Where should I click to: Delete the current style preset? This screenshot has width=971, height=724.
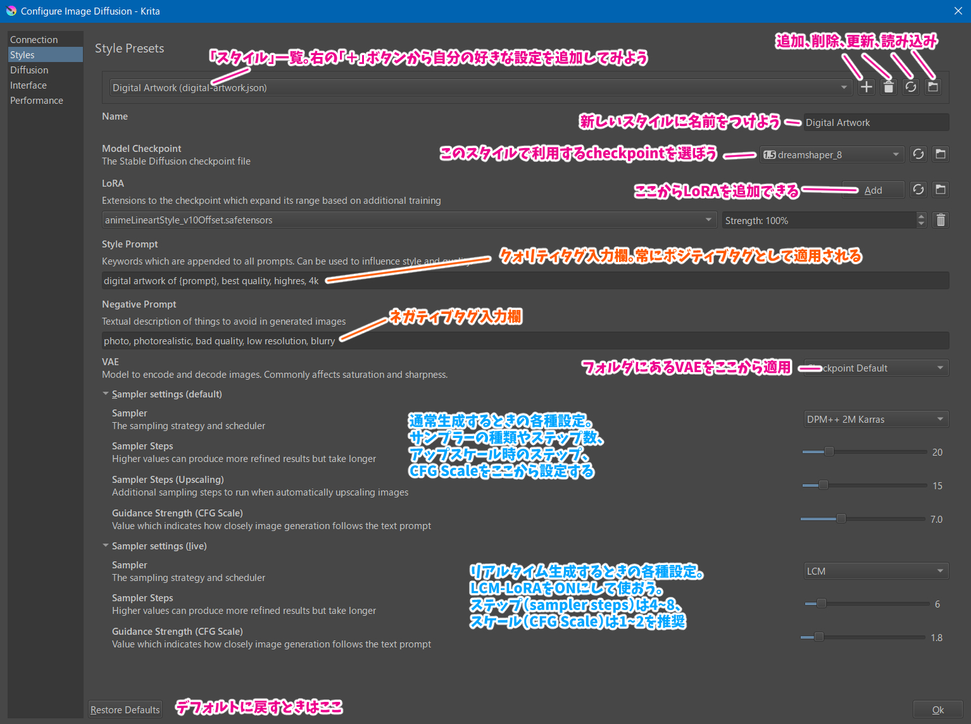[889, 87]
